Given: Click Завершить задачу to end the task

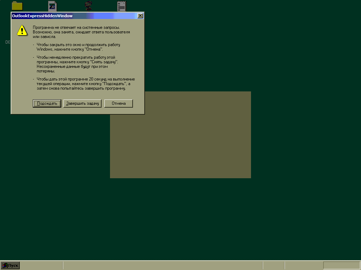Looking at the screenshot, I should pyautogui.click(x=82, y=103).
